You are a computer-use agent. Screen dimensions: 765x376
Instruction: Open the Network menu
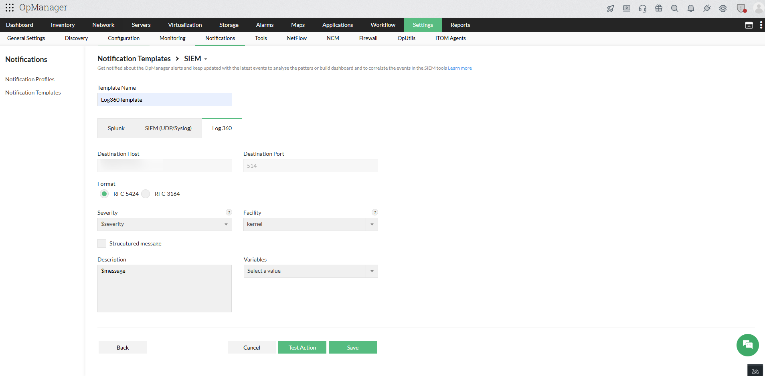tap(103, 25)
